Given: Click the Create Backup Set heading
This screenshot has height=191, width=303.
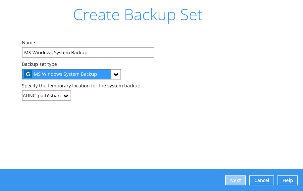Looking at the screenshot, I should click(137, 15).
